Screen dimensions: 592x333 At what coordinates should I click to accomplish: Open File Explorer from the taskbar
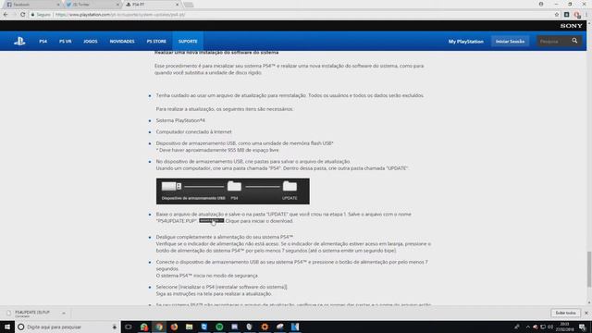tap(189, 327)
